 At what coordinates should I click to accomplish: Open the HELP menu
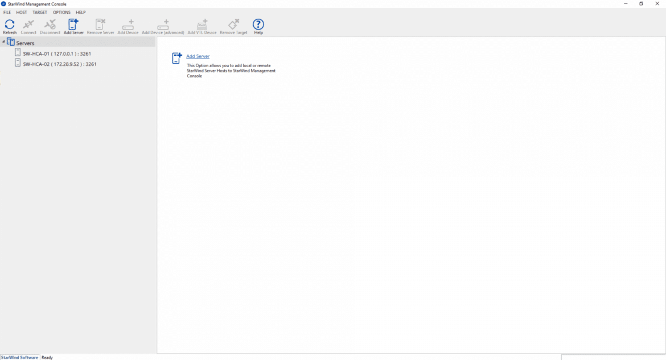pyautogui.click(x=81, y=13)
